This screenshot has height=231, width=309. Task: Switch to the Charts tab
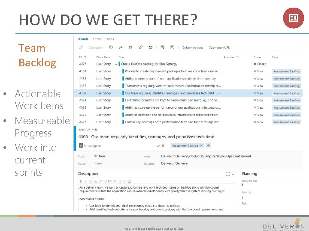[109, 39]
